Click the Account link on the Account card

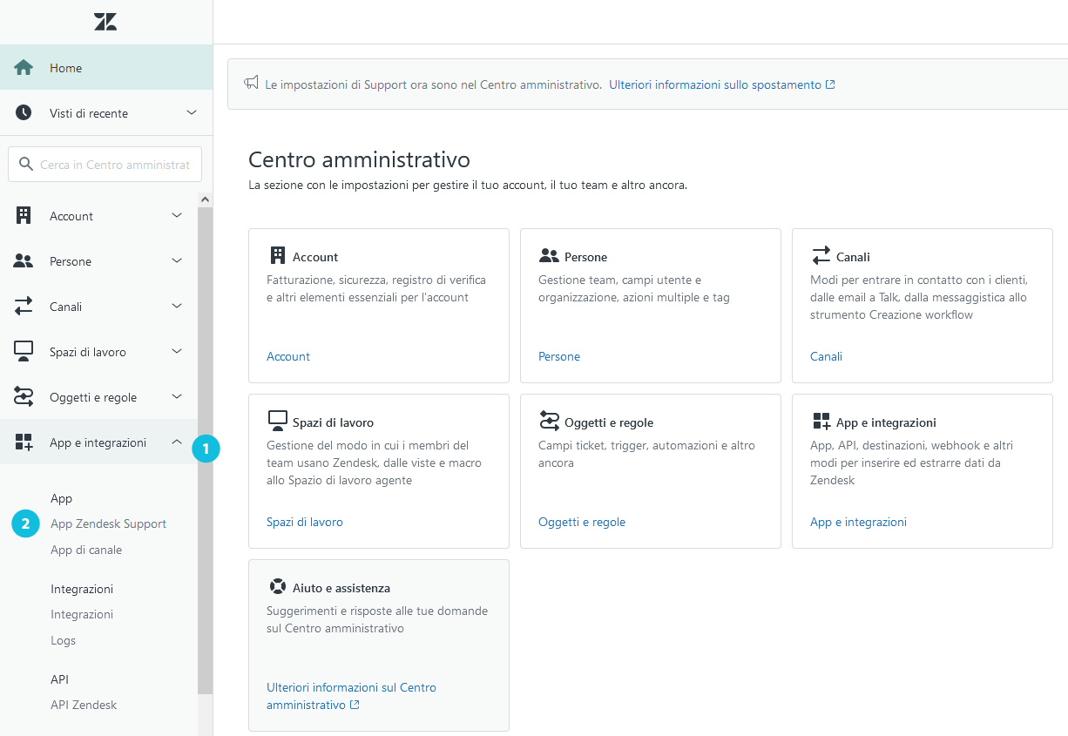coord(288,356)
